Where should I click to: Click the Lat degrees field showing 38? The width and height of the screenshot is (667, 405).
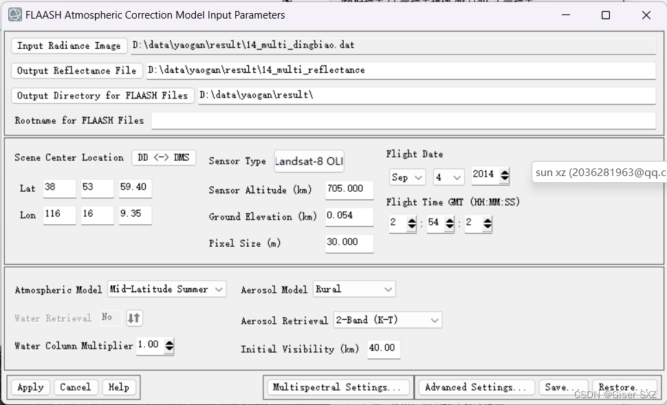[x=60, y=188]
